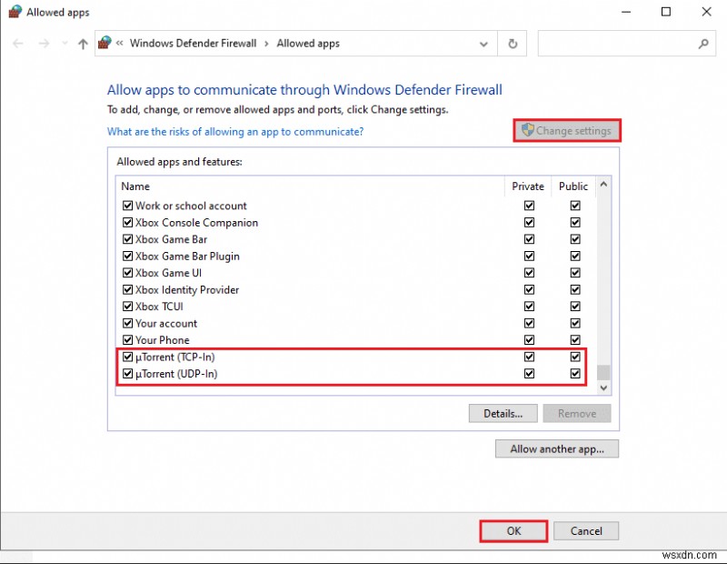The width and height of the screenshot is (727, 564).
Task: Expand the collapsed breadcrumb chevron
Action: [119, 43]
